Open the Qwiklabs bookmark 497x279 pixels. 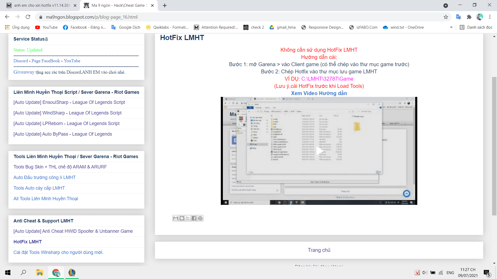pos(167,27)
